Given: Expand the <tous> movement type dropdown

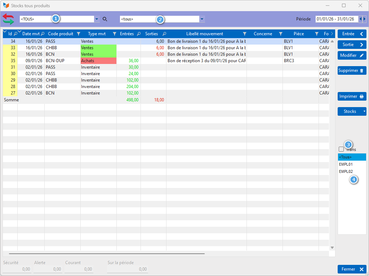Looking at the screenshot, I should point(202,19).
